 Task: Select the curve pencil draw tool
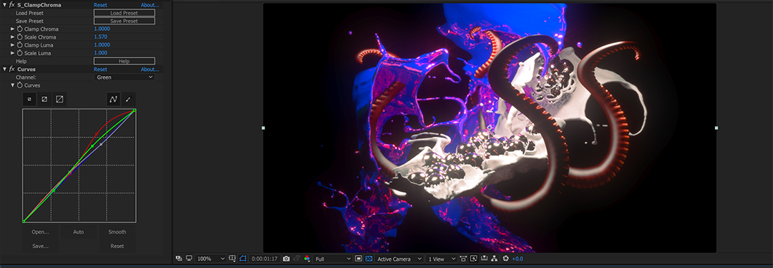(x=128, y=99)
